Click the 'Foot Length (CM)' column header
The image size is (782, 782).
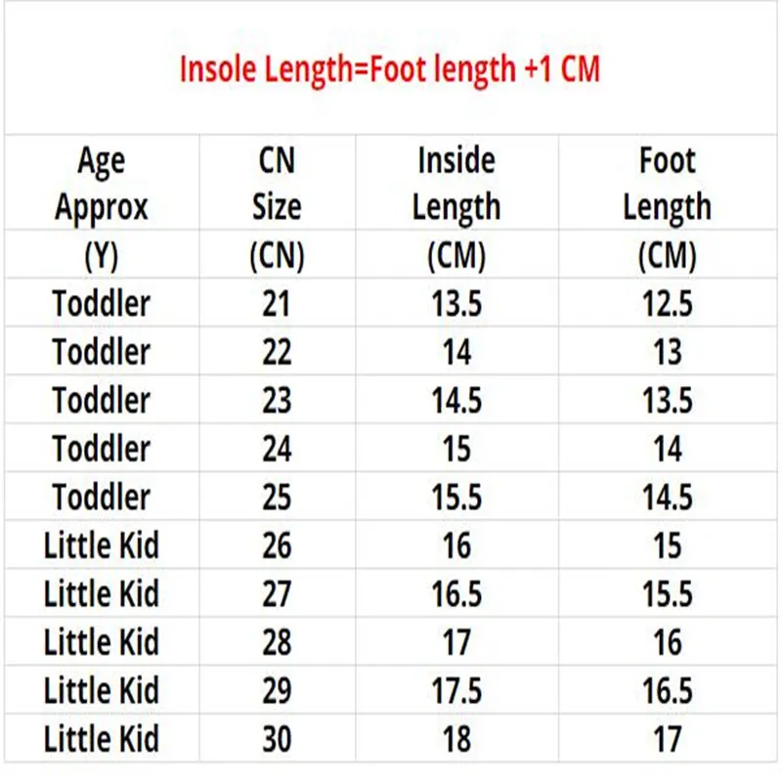click(x=667, y=207)
